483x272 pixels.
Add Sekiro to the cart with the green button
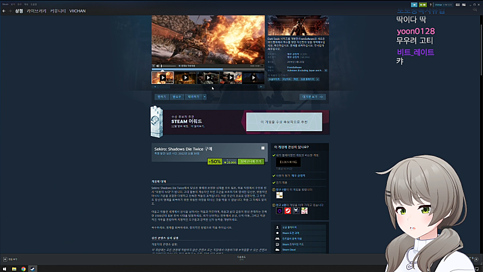pyautogui.click(x=251, y=161)
